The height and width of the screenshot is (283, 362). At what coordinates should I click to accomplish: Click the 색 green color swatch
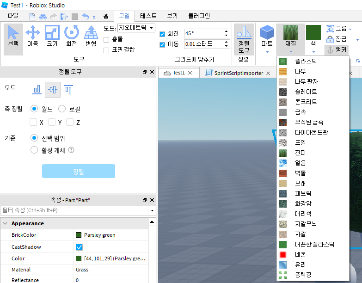click(x=313, y=32)
